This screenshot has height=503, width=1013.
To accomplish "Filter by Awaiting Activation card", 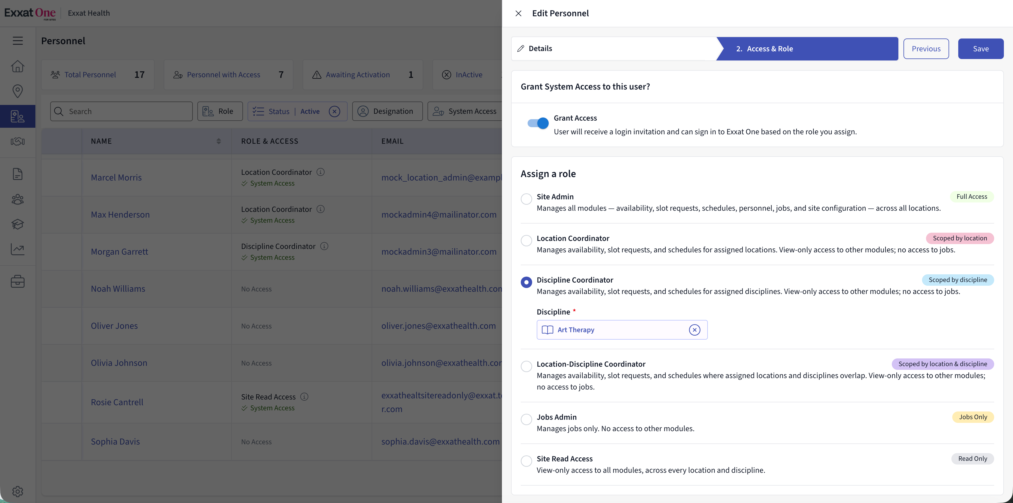I will tap(362, 75).
